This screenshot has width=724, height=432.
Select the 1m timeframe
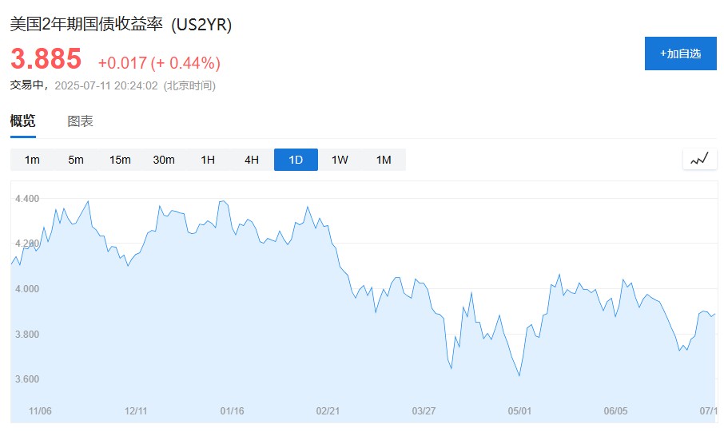[32, 160]
